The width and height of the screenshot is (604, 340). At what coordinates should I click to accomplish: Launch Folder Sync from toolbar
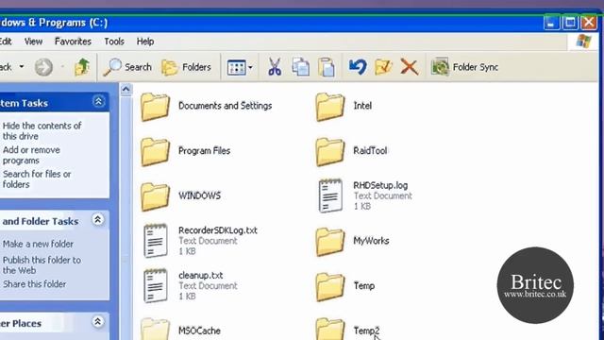point(464,67)
